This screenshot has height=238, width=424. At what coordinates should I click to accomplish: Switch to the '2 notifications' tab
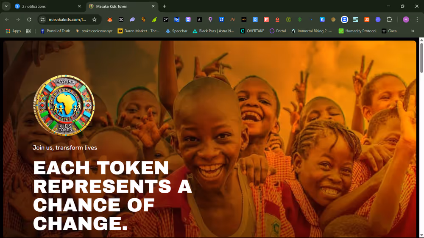tap(47, 6)
